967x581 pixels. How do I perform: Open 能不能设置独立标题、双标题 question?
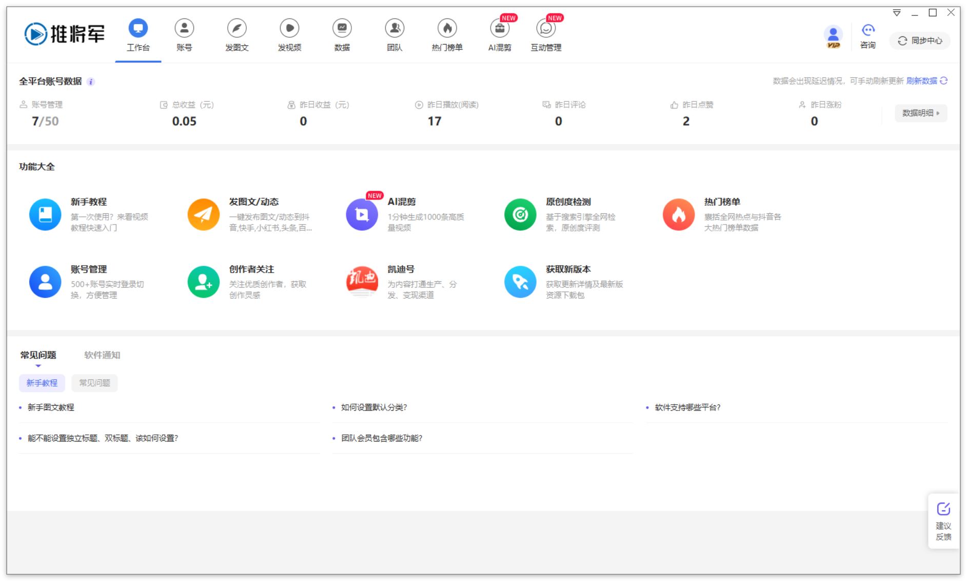[103, 438]
